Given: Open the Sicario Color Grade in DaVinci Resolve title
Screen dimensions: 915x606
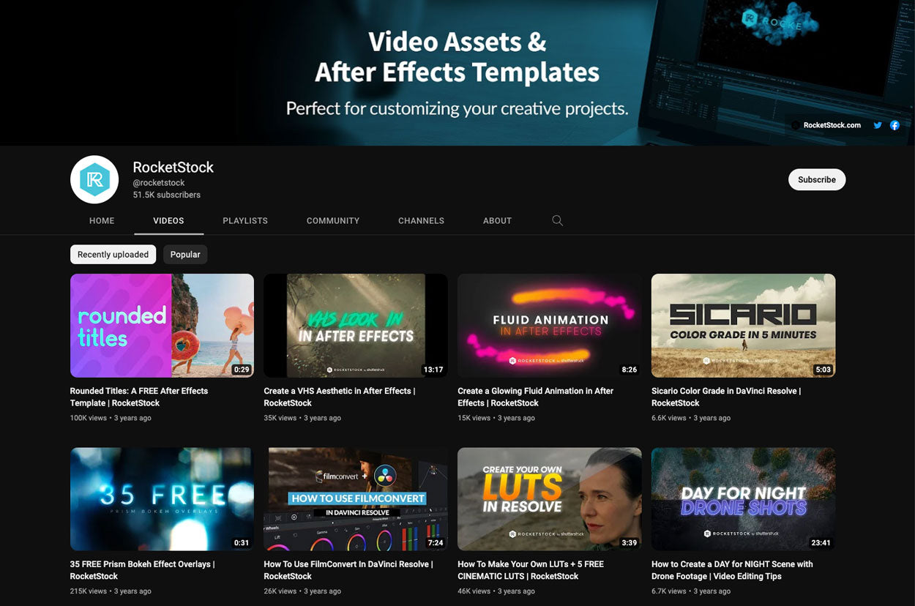Looking at the screenshot, I should click(726, 397).
